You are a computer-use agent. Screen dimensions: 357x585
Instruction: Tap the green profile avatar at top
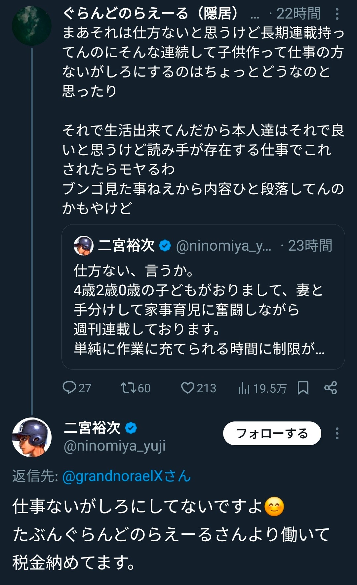(x=32, y=26)
